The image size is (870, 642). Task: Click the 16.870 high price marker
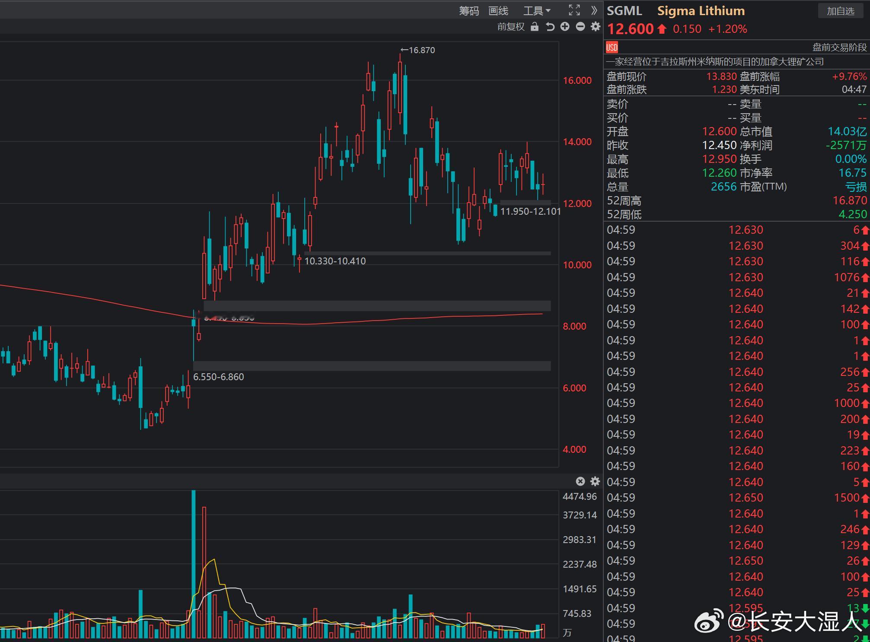click(418, 50)
